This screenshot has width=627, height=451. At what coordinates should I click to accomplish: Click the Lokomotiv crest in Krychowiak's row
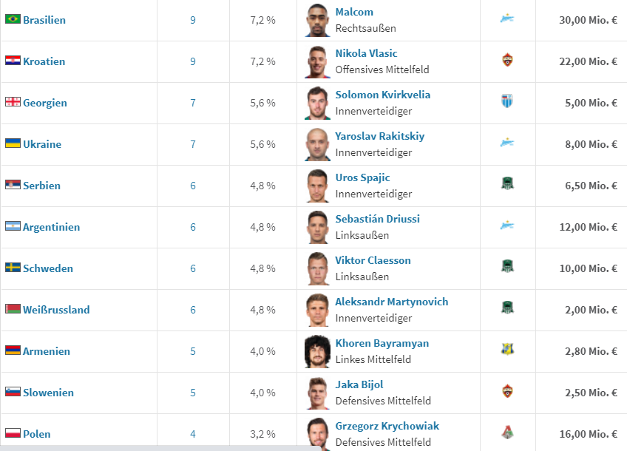[x=506, y=433]
